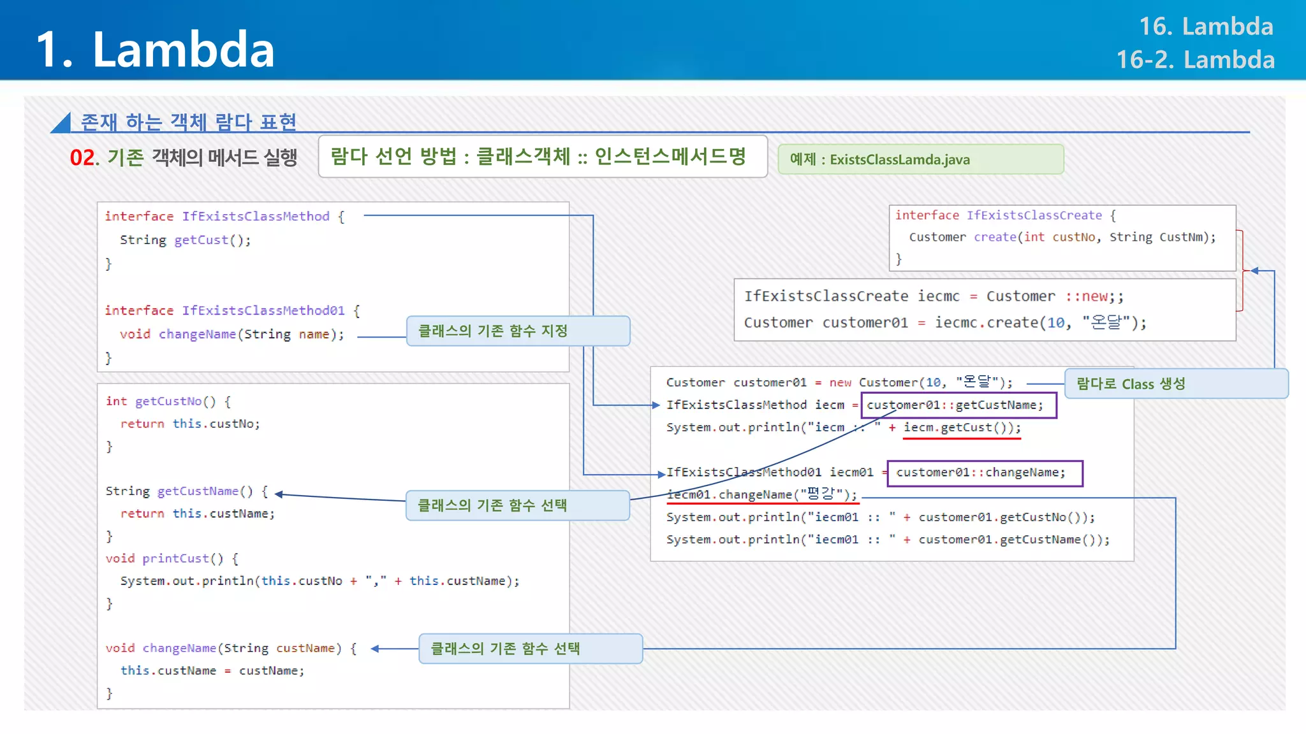Click the underlined 'iecm.getCust());'
Viewport: 1306px width, 734px height.
click(x=962, y=428)
